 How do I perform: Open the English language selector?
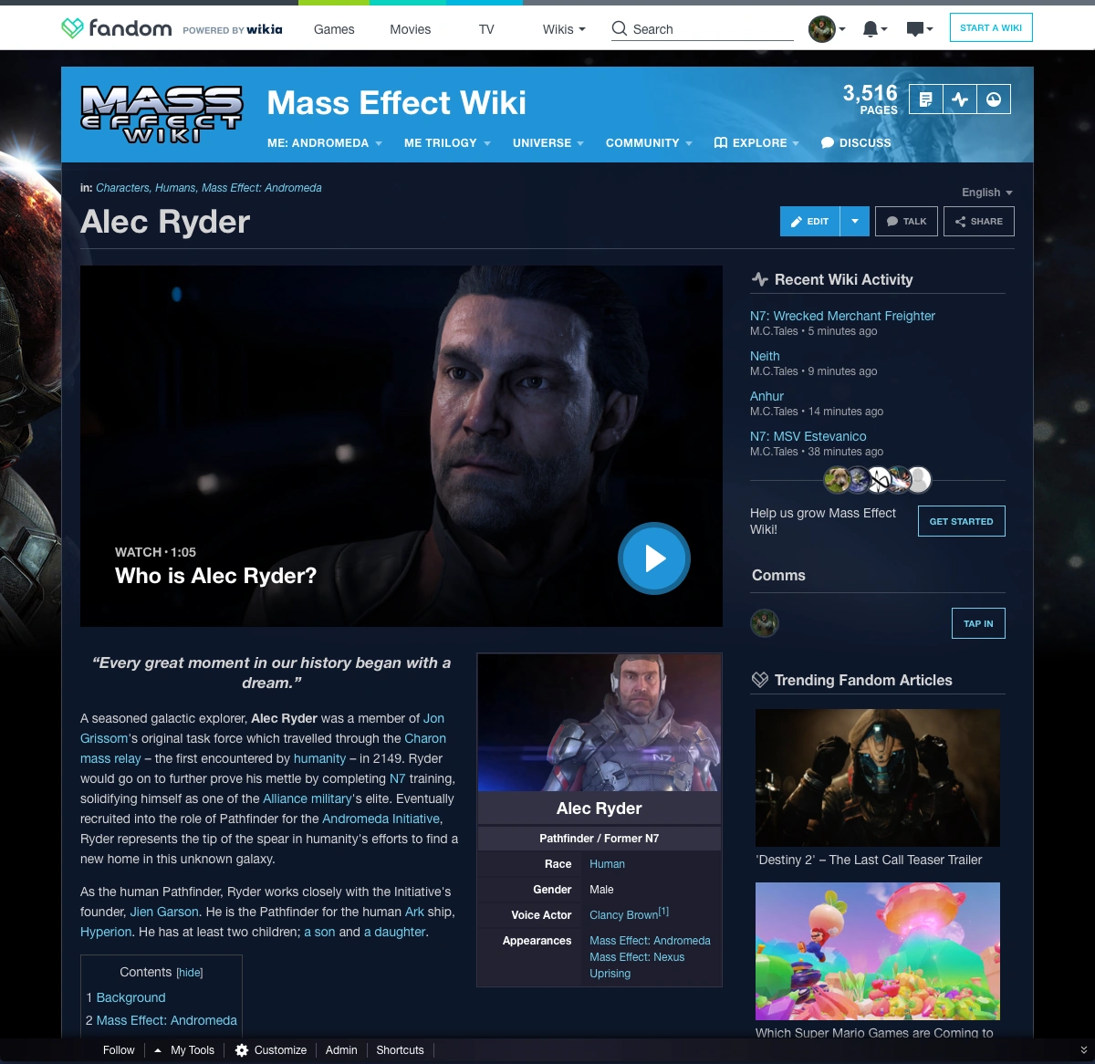(x=985, y=193)
